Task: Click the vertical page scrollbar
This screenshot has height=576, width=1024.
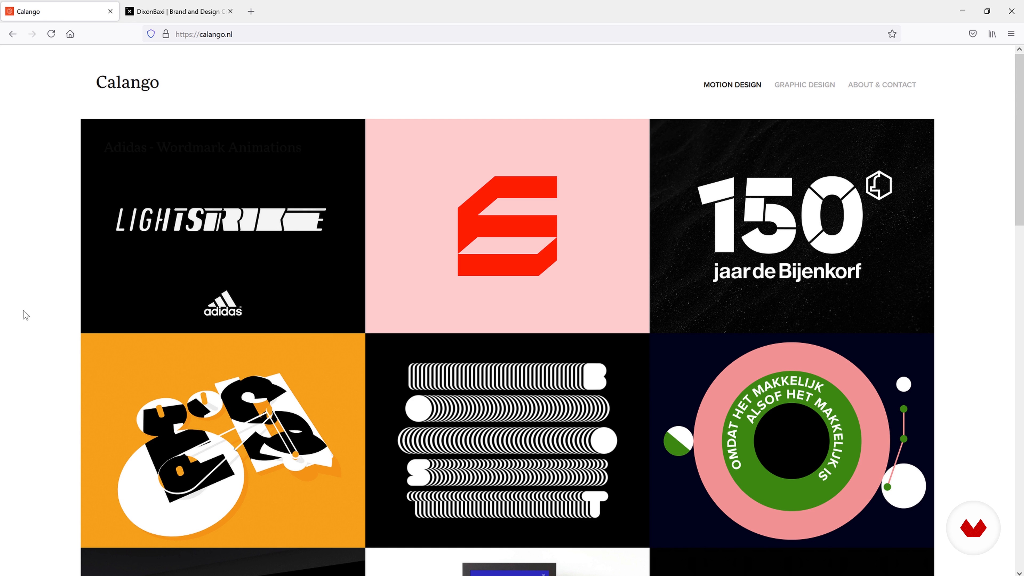Action: tap(1019, 140)
